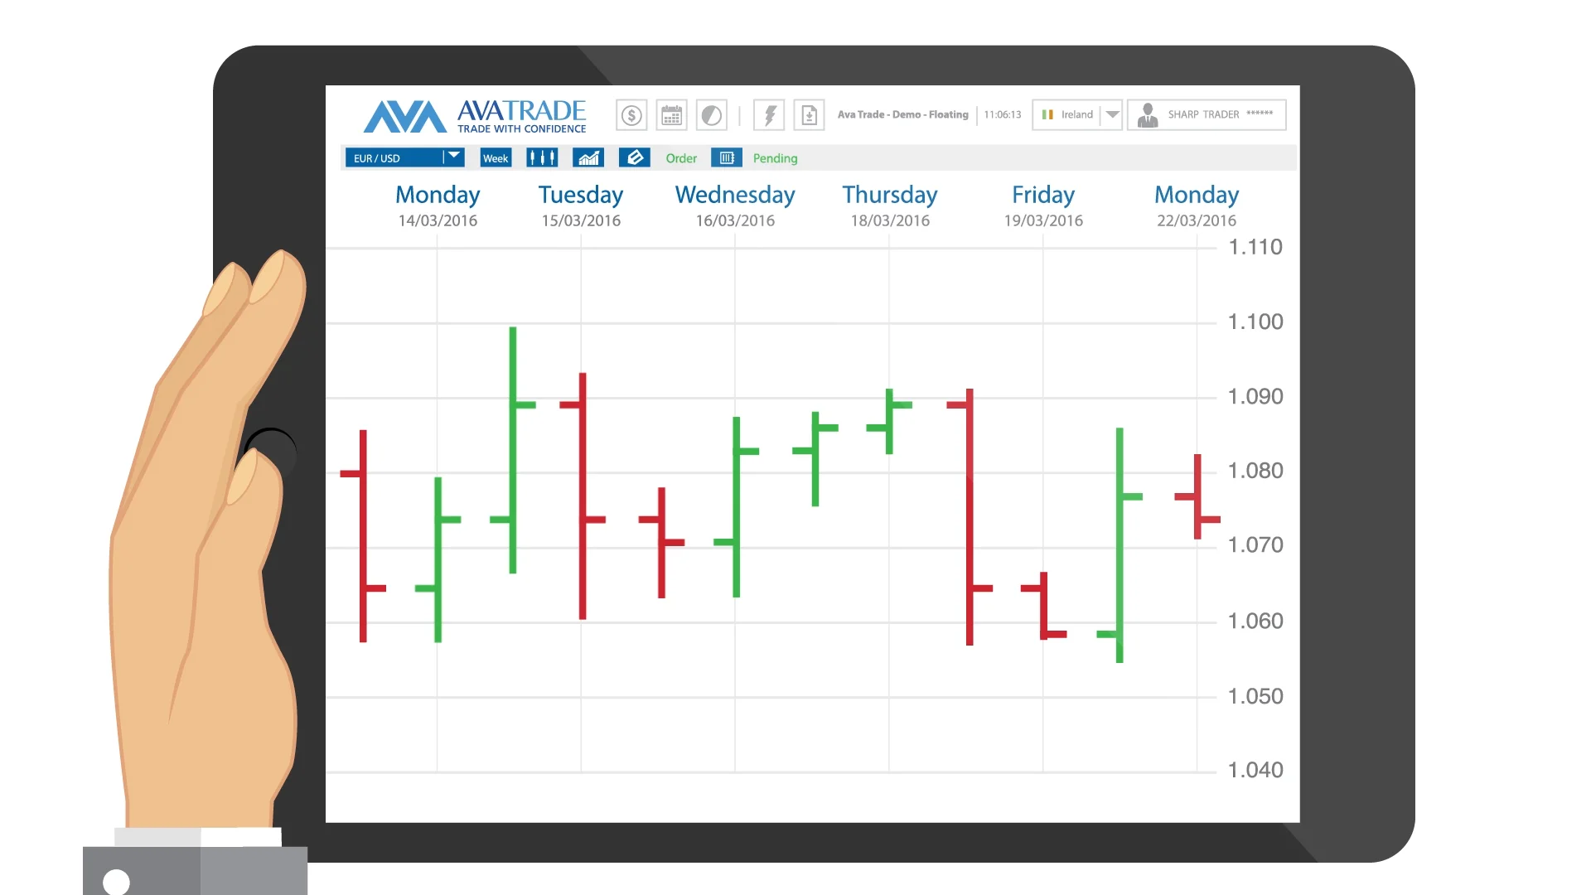Open the line chart view icon
Viewport: 1591px width, 895px height.
pos(588,157)
